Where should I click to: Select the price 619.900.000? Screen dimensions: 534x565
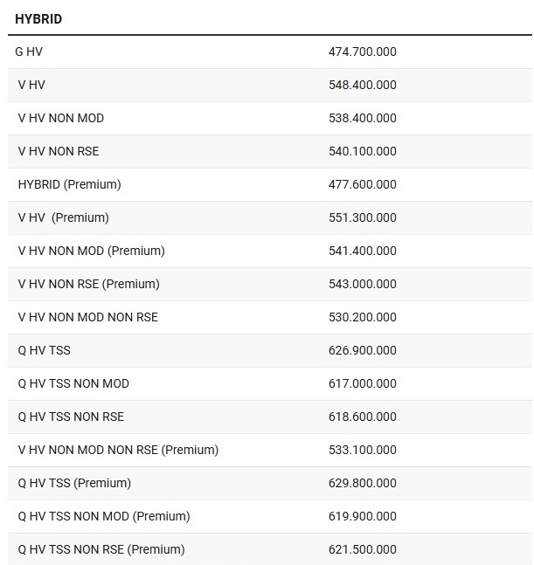click(362, 516)
